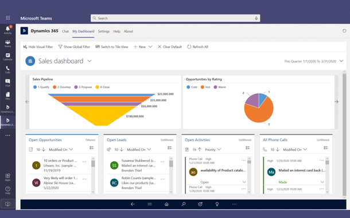Click the sidebar More apps ellipsis
The height and width of the screenshot is (218, 350).
tap(8, 135)
